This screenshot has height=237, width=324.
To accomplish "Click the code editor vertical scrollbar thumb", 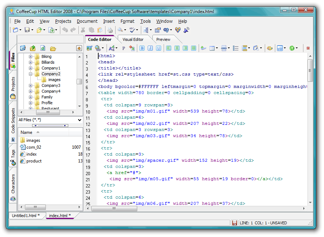I will pyautogui.click(x=310, y=70).
